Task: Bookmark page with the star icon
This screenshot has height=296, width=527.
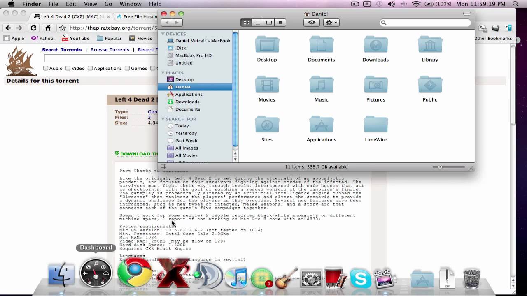Action: click(62, 28)
